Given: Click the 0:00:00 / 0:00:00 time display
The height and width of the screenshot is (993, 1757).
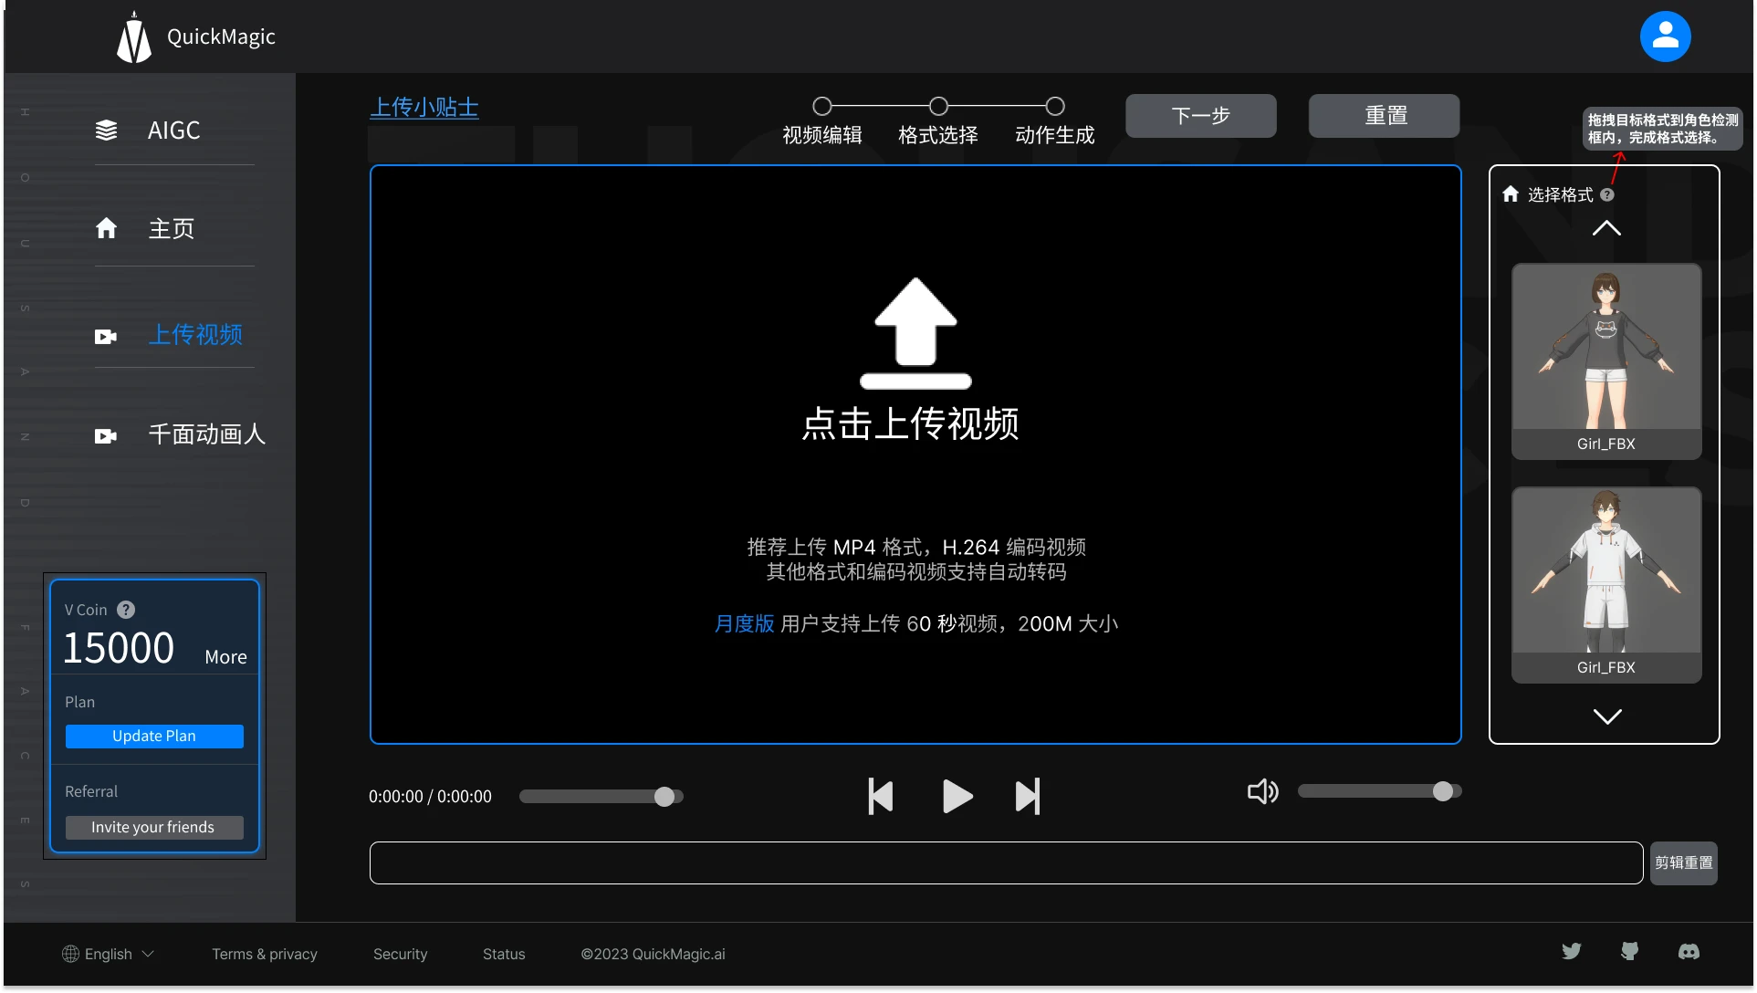Looking at the screenshot, I should tap(430, 797).
